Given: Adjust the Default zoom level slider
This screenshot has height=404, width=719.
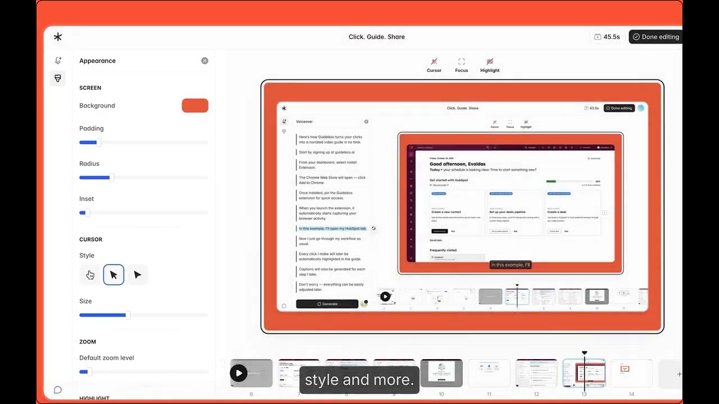Looking at the screenshot, I should [144, 371].
